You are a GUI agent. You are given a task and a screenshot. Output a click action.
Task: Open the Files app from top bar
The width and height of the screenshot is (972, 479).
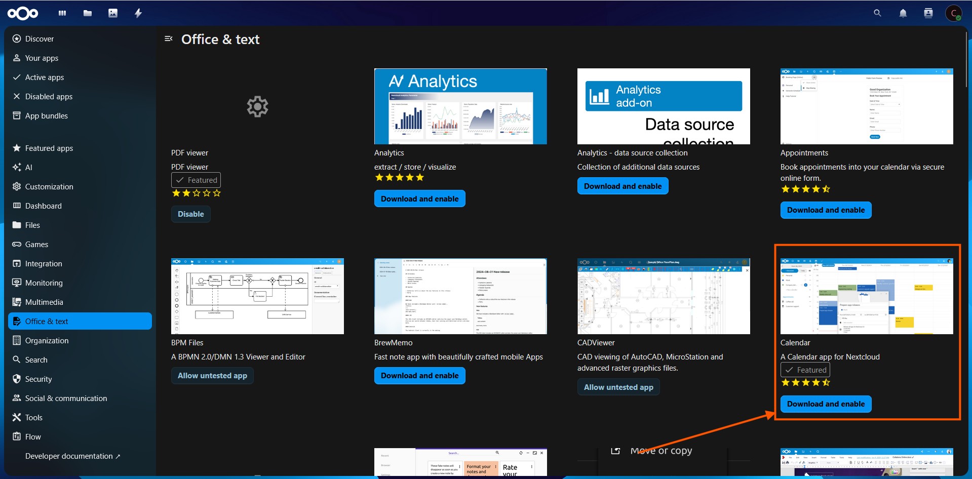pos(88,13)
